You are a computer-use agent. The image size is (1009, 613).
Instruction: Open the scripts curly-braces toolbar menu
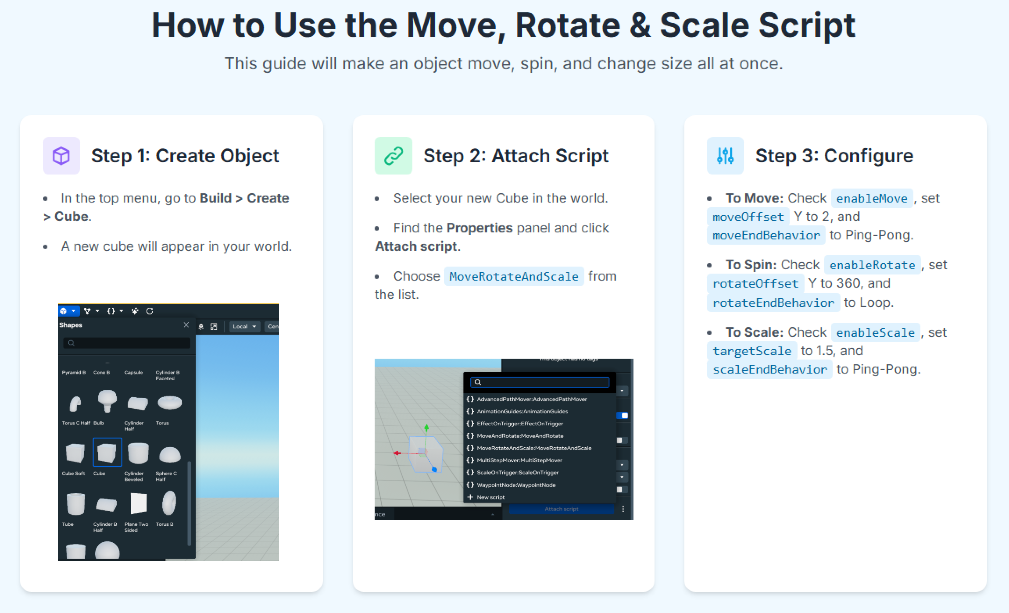pos(111,311)
